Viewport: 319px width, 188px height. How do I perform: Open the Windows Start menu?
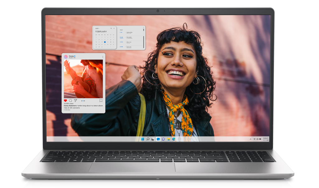(143, 139)
